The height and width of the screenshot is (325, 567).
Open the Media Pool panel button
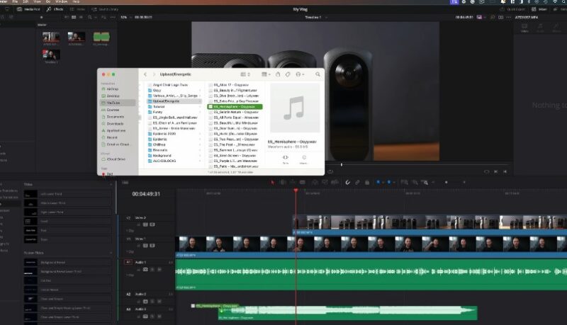pos(28,9)
